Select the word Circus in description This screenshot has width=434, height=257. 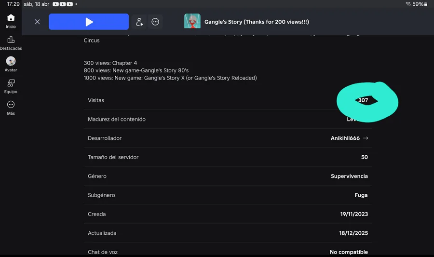[x=92, y=41]
